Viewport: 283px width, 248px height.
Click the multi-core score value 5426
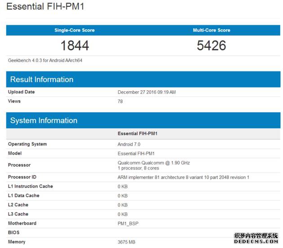coord(211,45)
